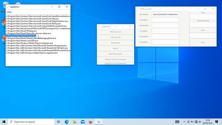
Task: Click the Set Launch button
Action: pyautogui.click(x=116, y=37)
